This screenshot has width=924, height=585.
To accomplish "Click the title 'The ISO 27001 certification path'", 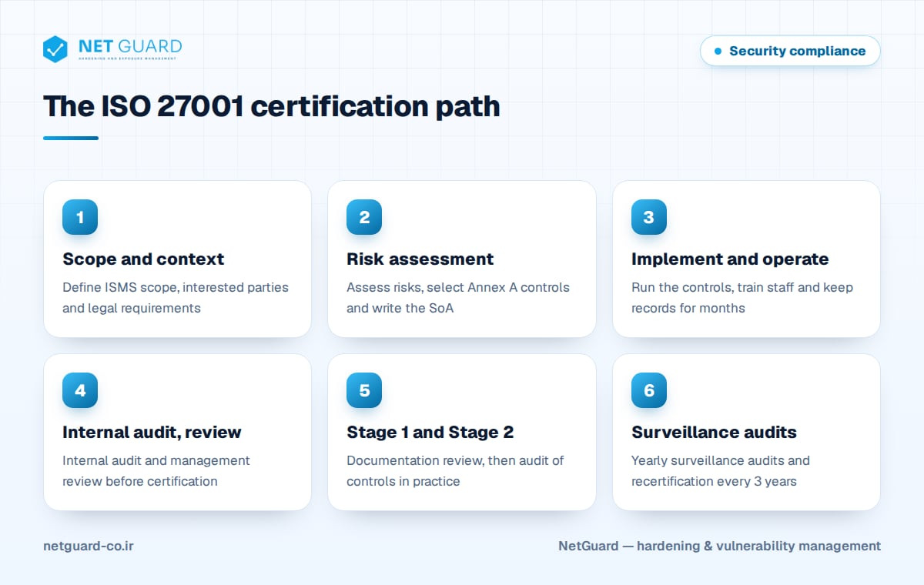I will pyautogui.click(x=272, y=105).
